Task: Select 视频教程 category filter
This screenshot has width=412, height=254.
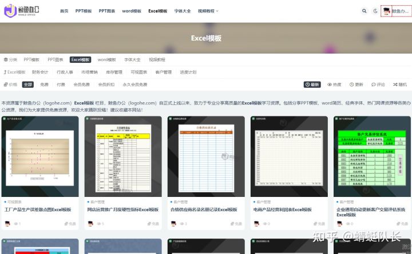Action: click(157, 60)
